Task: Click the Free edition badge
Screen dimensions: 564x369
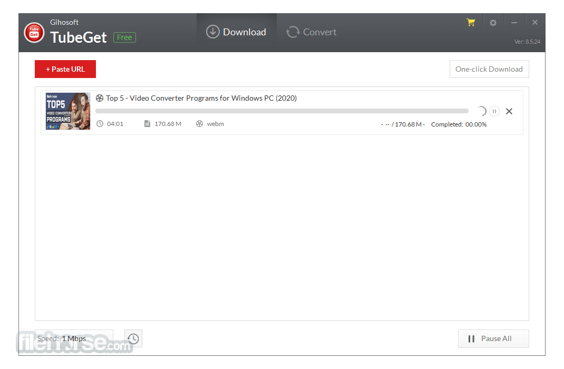Action: pos(124,37)
